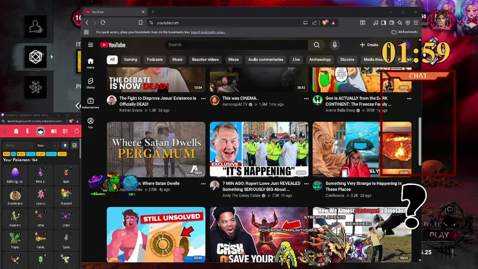This screenshot has width=478, height=269.
Task: Expand arrow beside the hexagon game icon
Action: 52,57
